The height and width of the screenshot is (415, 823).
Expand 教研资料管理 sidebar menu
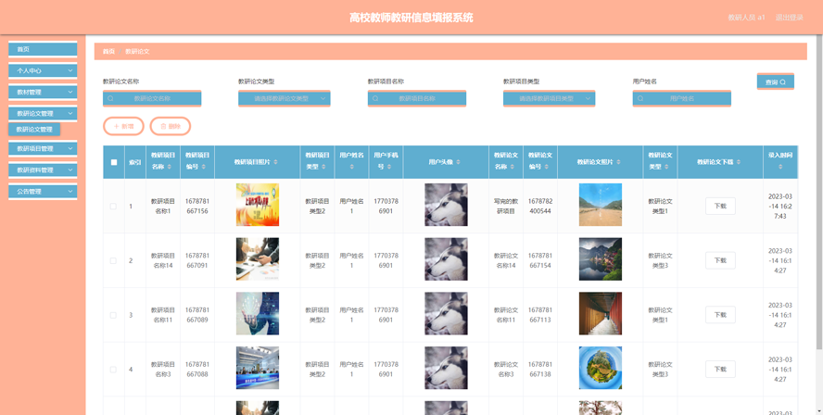coord(43,170)
